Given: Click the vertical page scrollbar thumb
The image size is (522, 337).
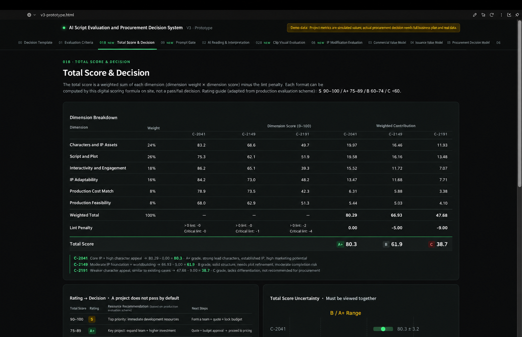Looking at the screenshot, I should pyautogui.click(x=519, y=104).
